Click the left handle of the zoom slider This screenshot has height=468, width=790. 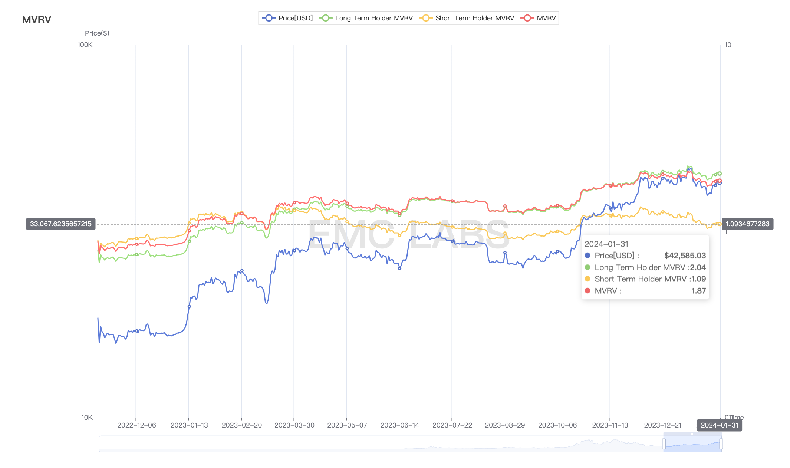pyautogui.click(x=664, y=444)
